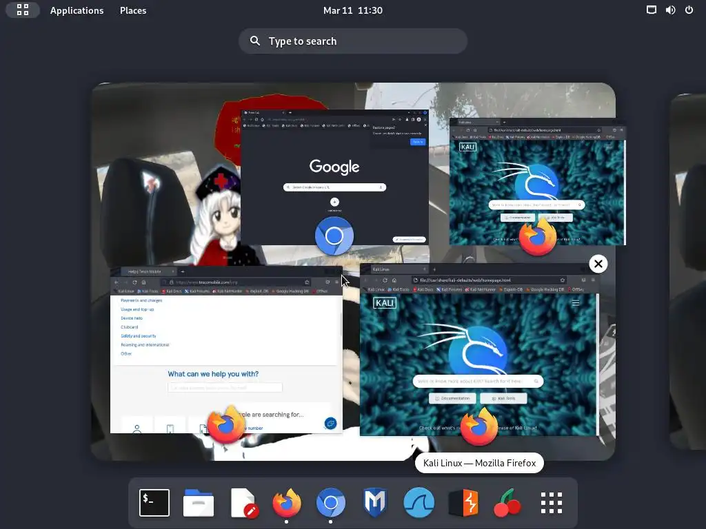The height and width of the screenshot is (529, 706).
Task: Open the Places menu
Action: [133, 10]
